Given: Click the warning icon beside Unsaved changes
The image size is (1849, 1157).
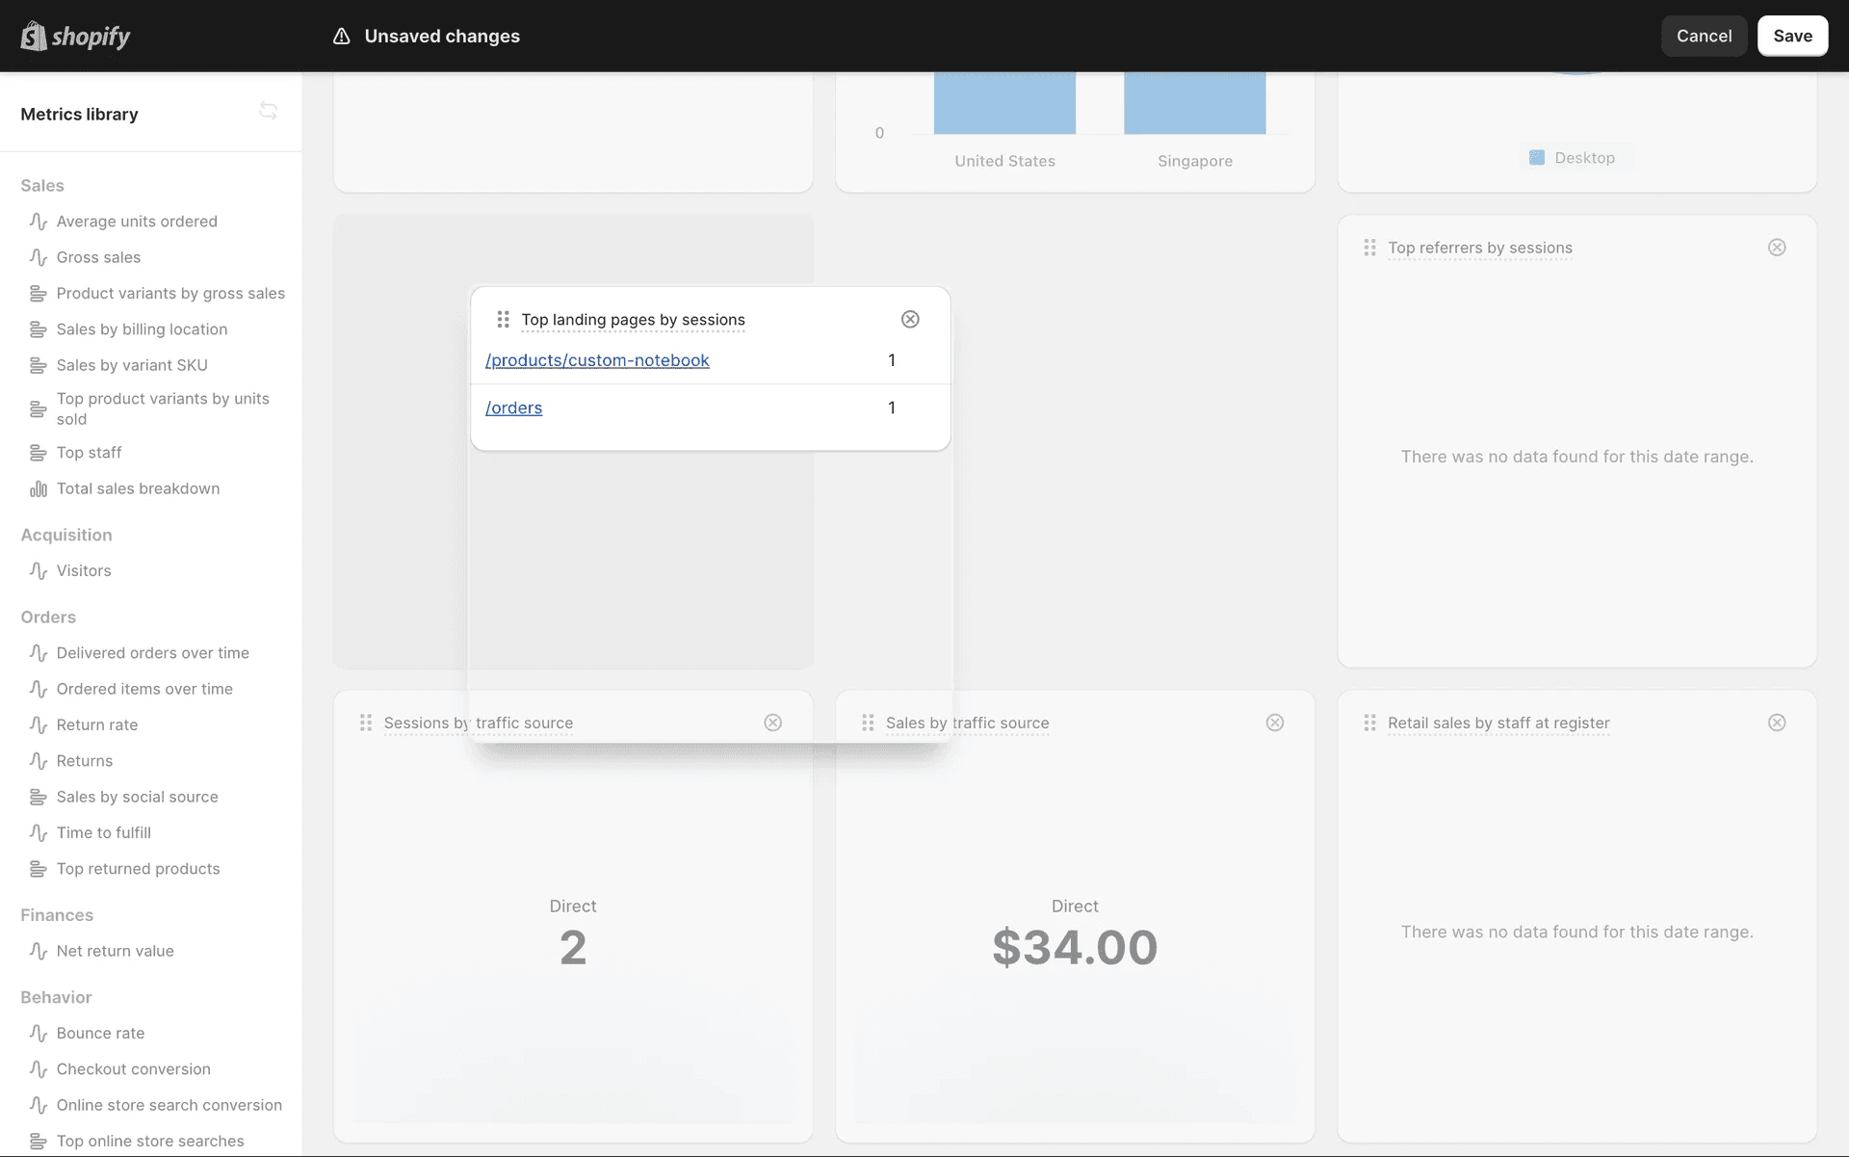Looking at the screenshot, I should [x=341, y=36].
